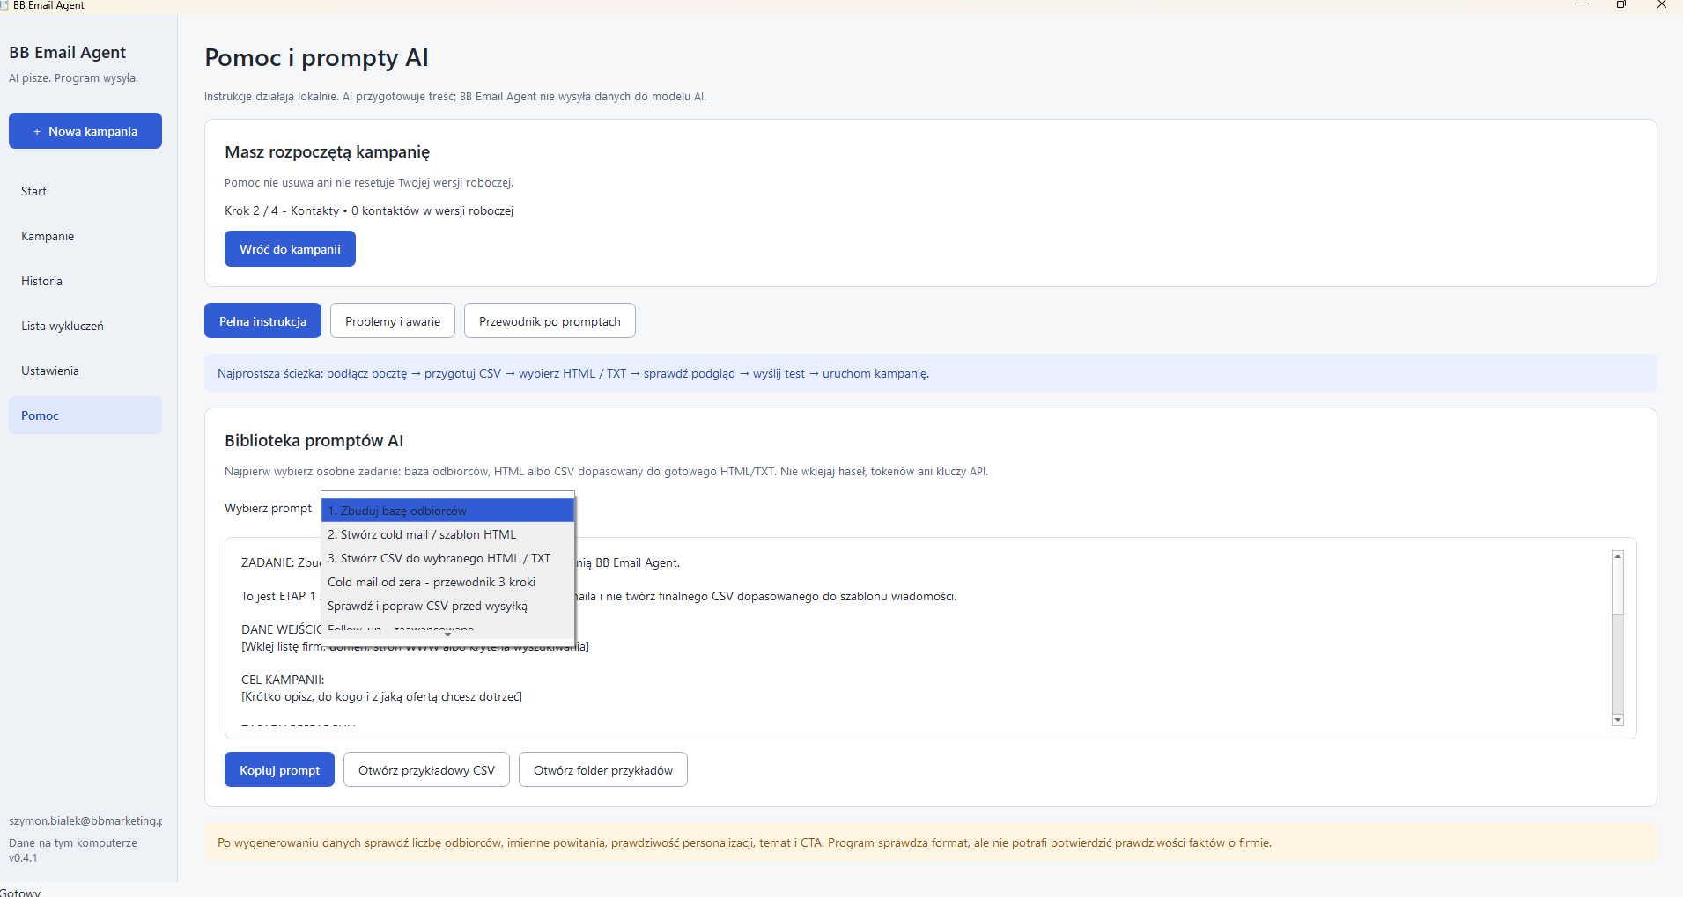
Task: Click the Masz rozpoczętą kampanię heading
Action: [327, 152]
